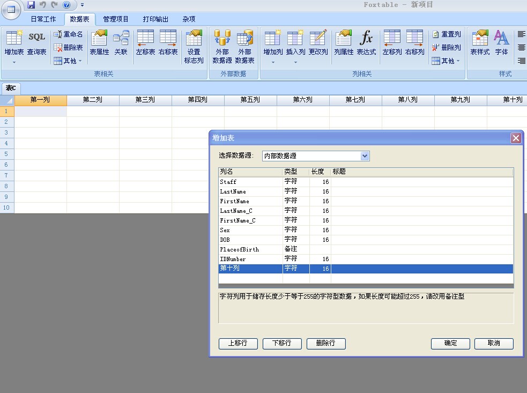
Task: Move table right with 右移表
Action: click(x=168, y=42)
